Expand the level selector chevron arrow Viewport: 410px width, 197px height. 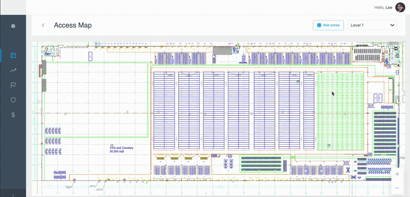tap(392, 25)
